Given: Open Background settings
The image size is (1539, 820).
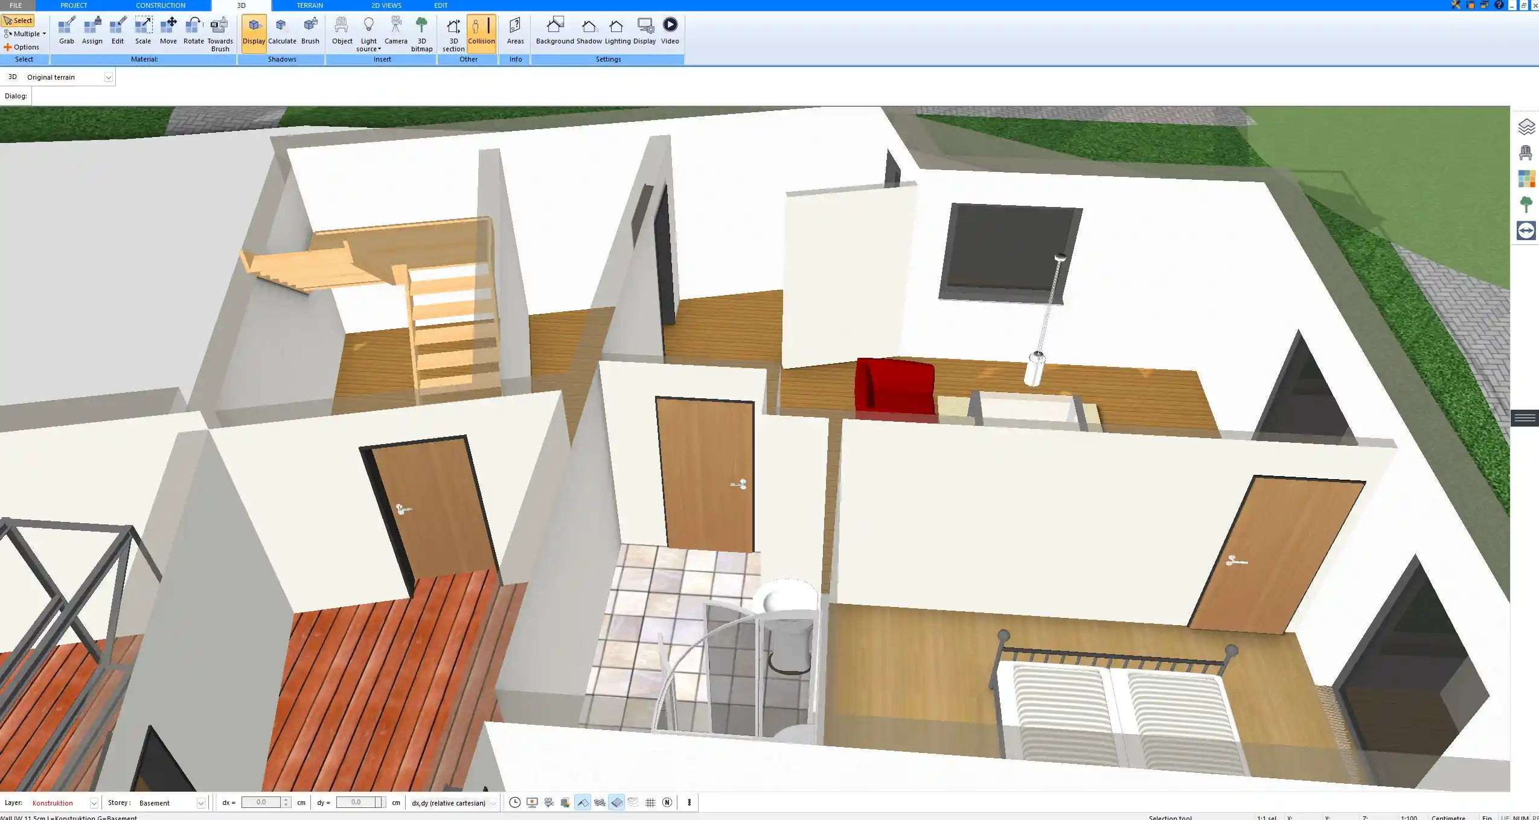Looking at the screenshot, I should pyautogui.click(x=555, y=31).
